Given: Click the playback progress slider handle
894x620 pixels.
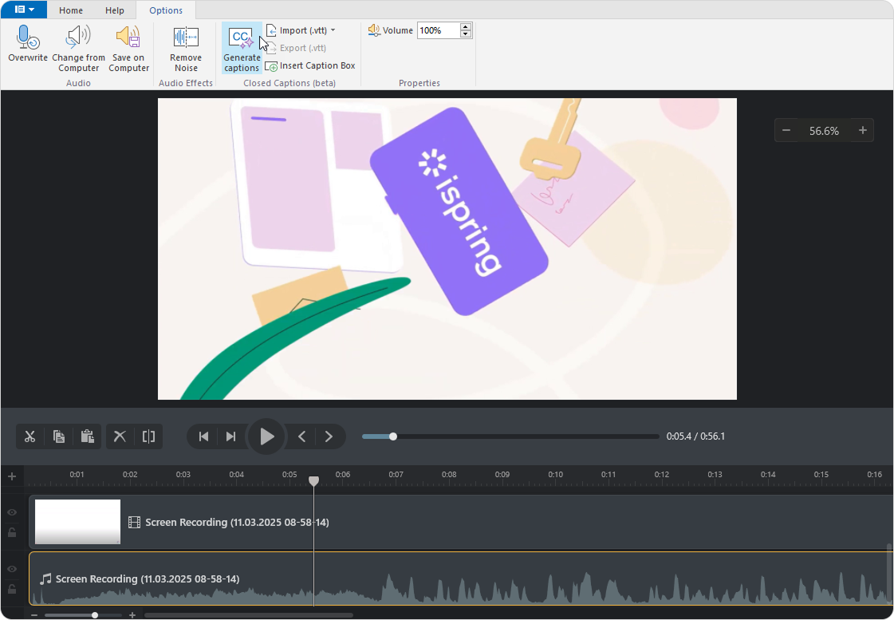Looking at the screenshot, I should click(x=393, y=436).
